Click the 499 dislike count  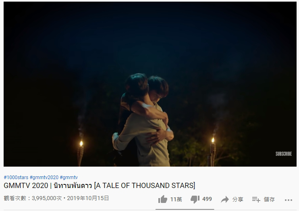(207, 199)
